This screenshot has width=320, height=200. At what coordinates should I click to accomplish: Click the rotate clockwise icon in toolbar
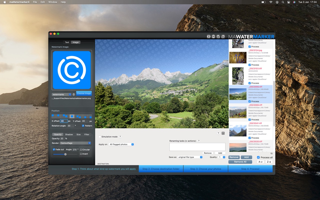tap(218, 36)
